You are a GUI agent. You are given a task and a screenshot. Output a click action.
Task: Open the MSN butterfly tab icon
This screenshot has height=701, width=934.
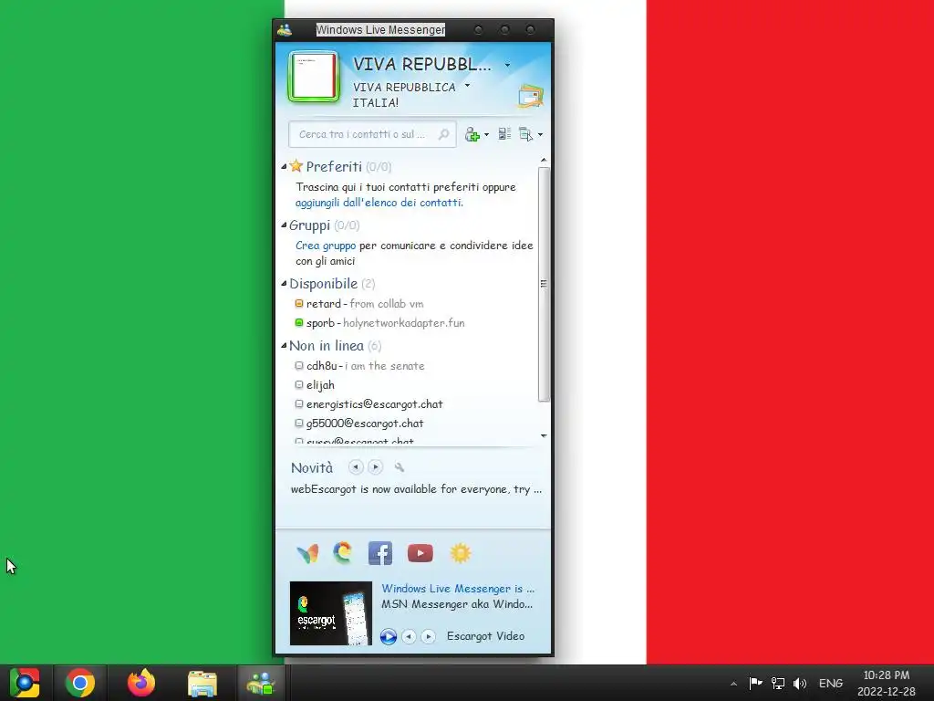307,554
